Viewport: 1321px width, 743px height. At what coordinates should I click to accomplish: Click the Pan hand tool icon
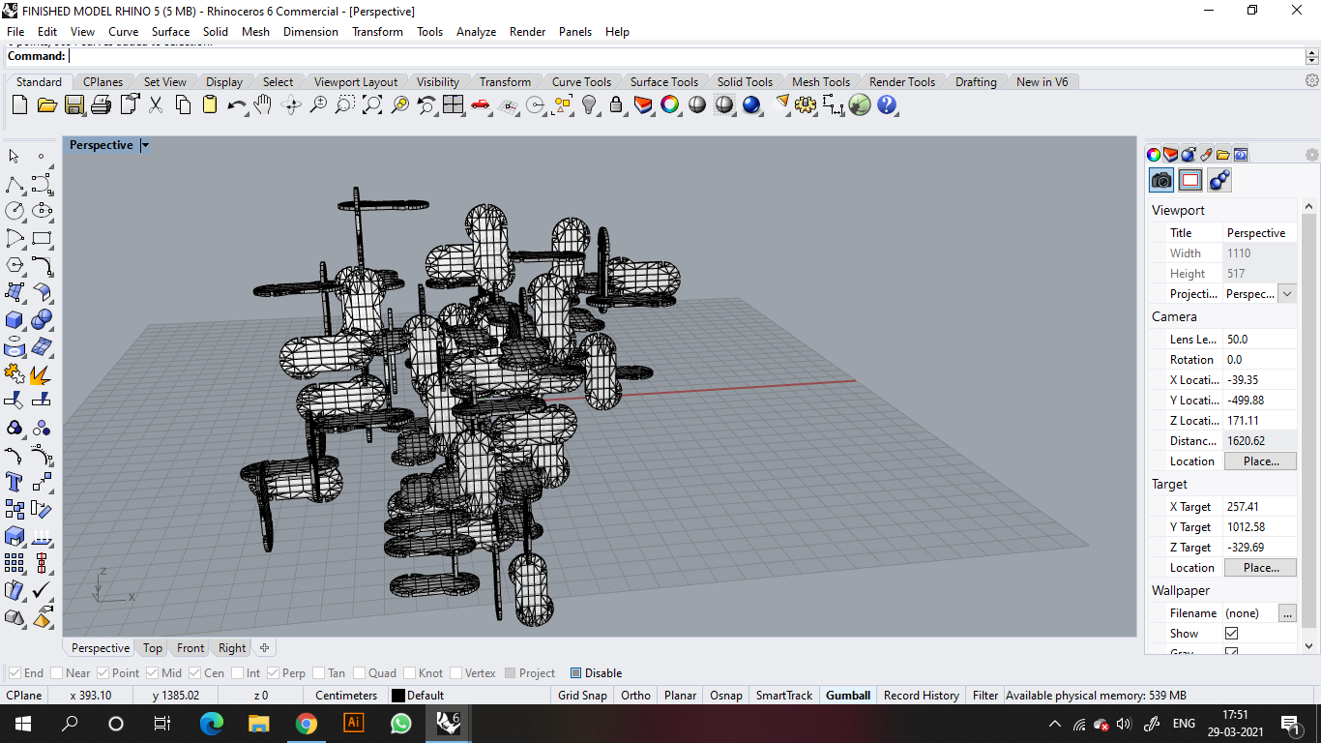pos(263,104)
